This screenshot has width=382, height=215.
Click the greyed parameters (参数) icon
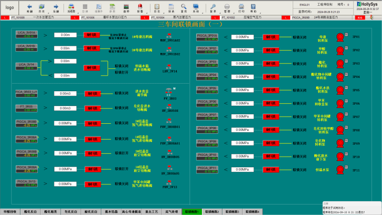click(x=112, y=7)
